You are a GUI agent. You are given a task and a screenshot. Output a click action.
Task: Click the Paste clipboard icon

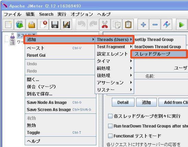coord(128,25)
